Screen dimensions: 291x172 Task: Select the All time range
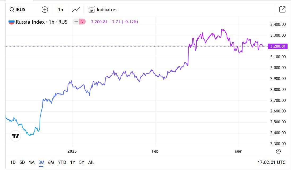tap(91, 162)
